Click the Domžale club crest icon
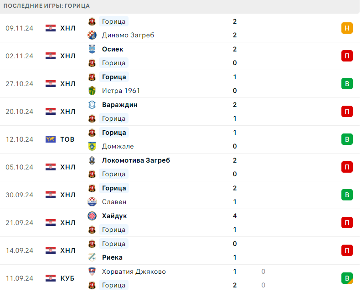The image size is (361, 292). (92, 146)
